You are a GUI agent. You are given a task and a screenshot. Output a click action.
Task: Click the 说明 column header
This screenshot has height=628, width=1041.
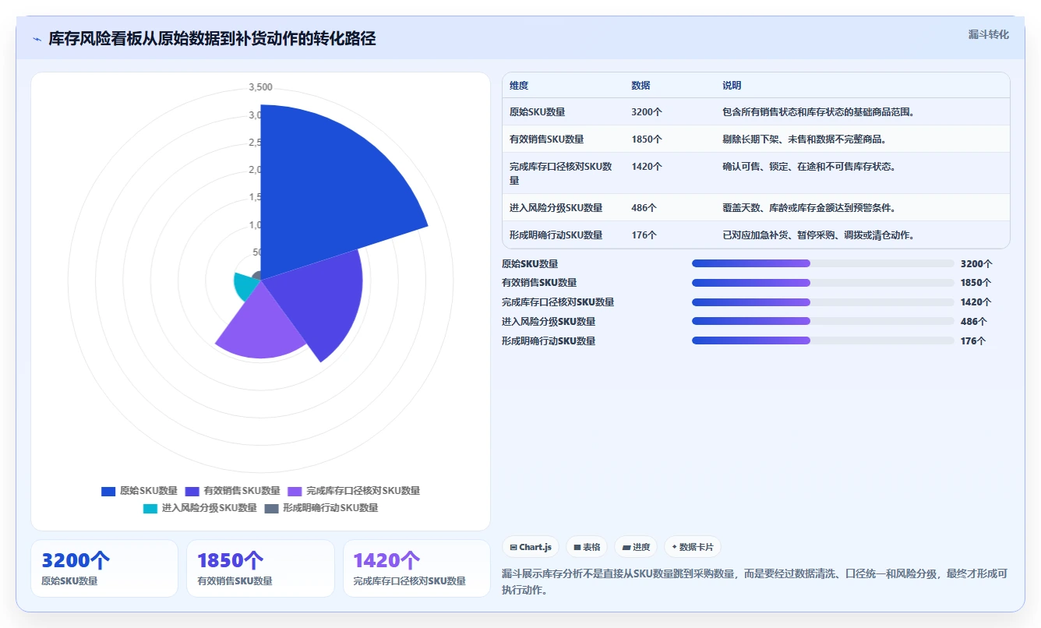click(x=732, y=86)
